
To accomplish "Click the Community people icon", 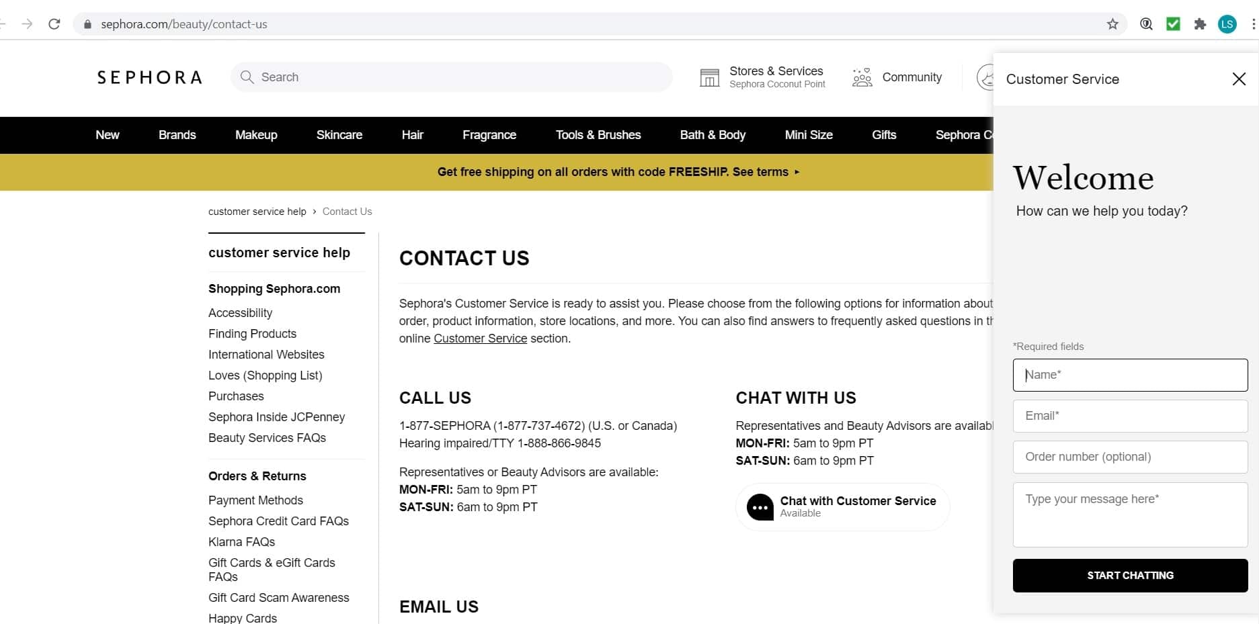I will pyautogui.click(x=862, y=77).
